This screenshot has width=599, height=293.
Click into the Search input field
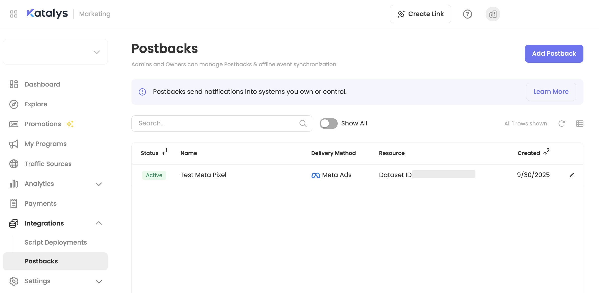click(216, 123)
